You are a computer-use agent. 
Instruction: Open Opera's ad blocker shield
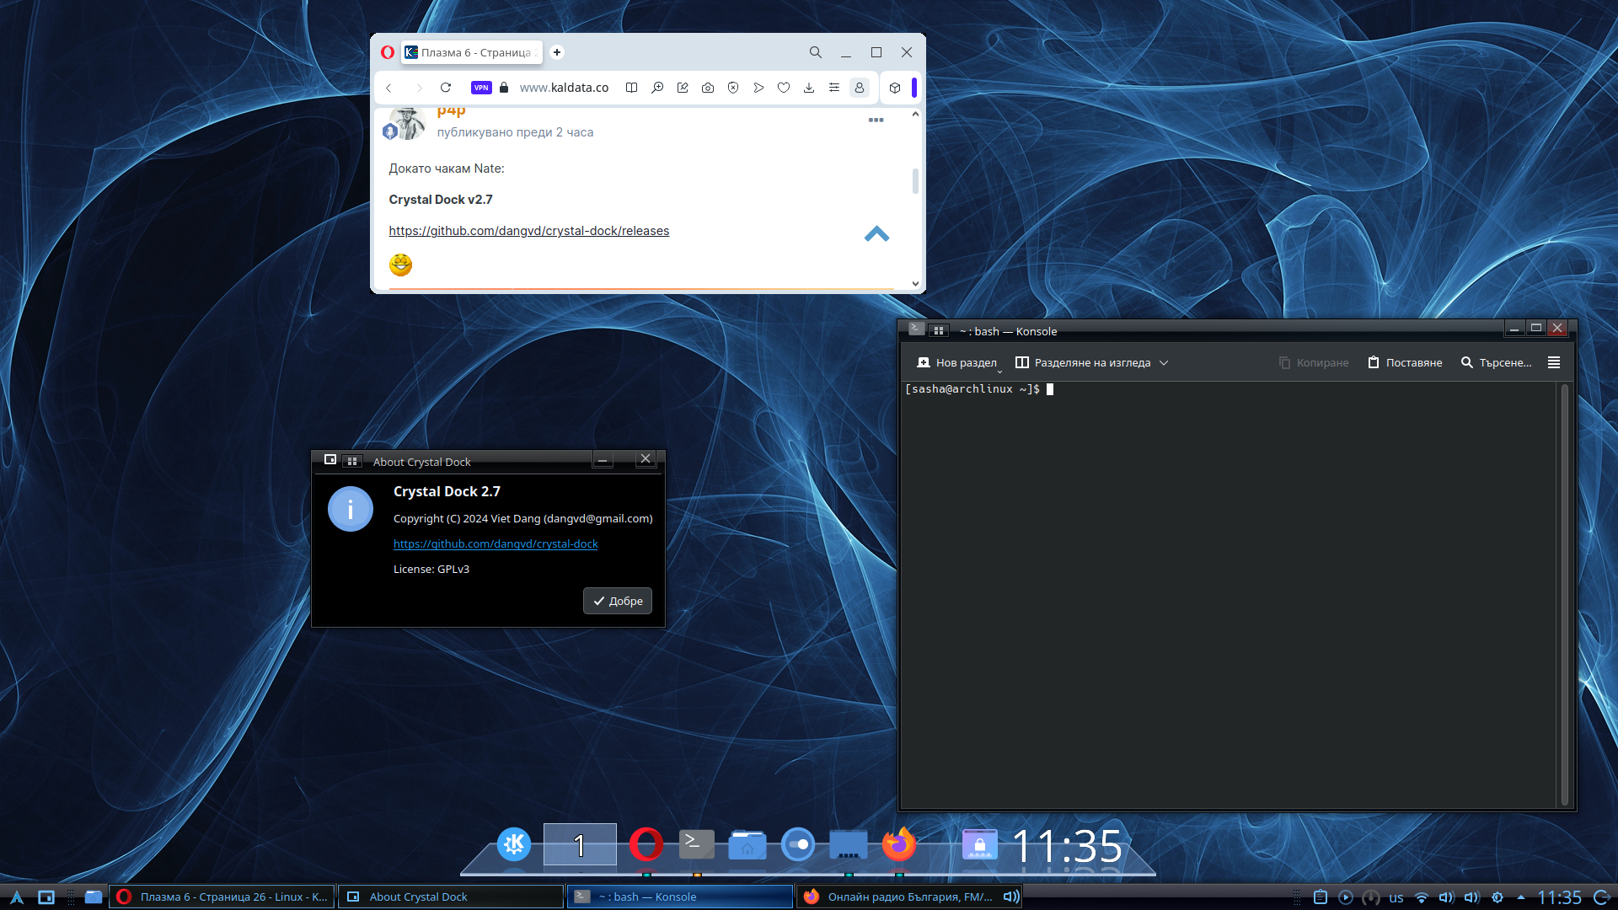click(733, 88)
